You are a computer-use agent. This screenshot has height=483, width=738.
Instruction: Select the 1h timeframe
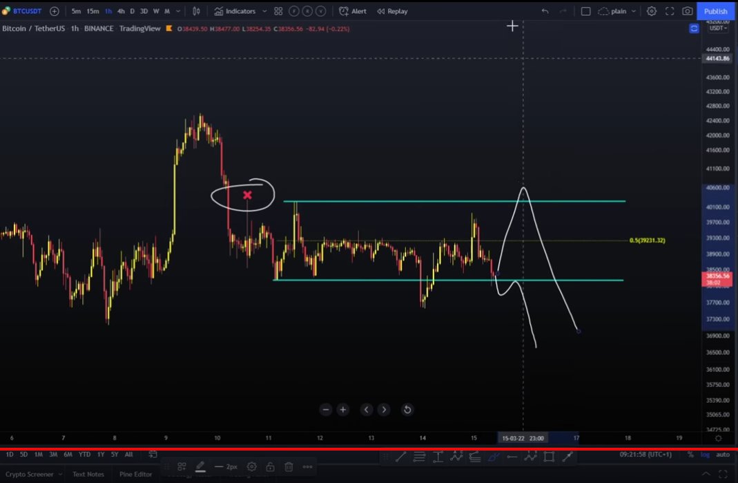[108, 11]
